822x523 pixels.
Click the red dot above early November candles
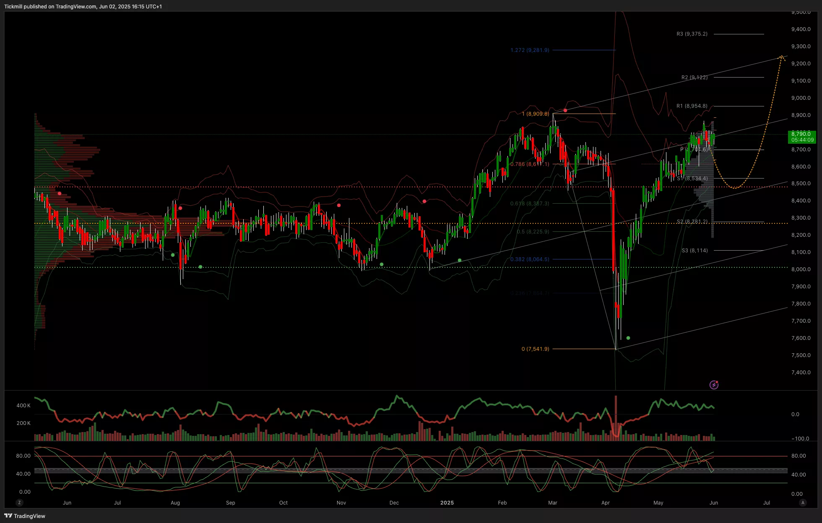pos(339,205)
